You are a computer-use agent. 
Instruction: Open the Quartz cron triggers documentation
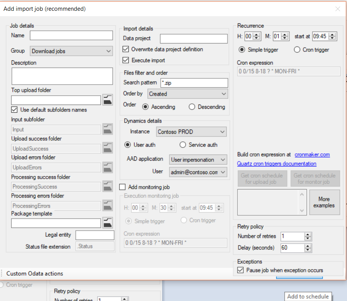point(277,164)
